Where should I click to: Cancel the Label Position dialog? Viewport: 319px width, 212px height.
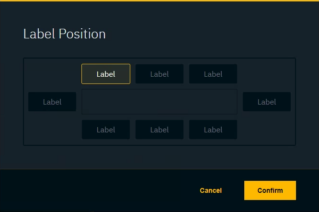click(211, 190)
